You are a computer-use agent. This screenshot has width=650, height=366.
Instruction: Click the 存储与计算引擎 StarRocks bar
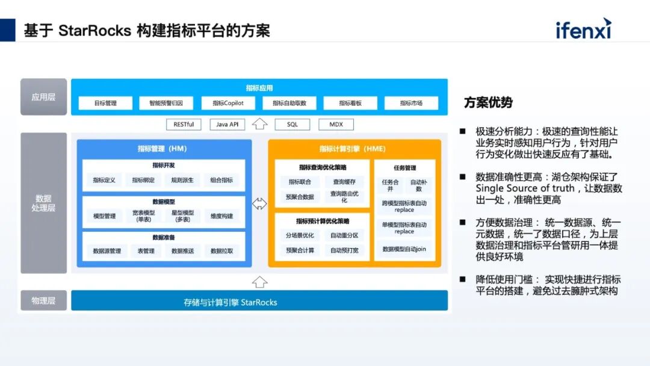(259, 301)
